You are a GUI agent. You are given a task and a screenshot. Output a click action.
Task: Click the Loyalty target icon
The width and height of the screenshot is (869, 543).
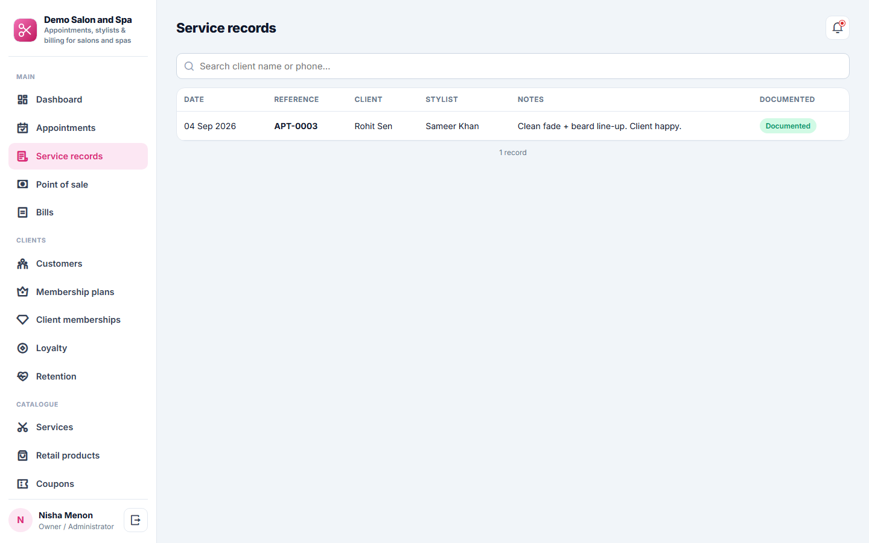point(23,348)
